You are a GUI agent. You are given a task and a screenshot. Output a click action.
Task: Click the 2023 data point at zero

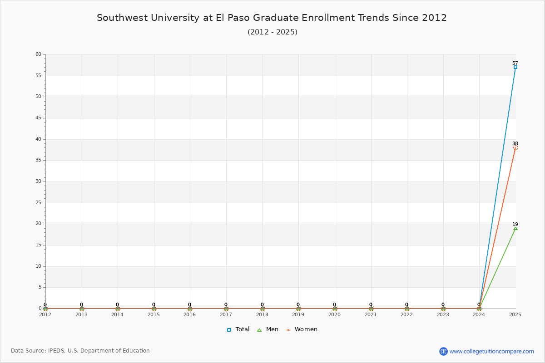pos(443,309)
